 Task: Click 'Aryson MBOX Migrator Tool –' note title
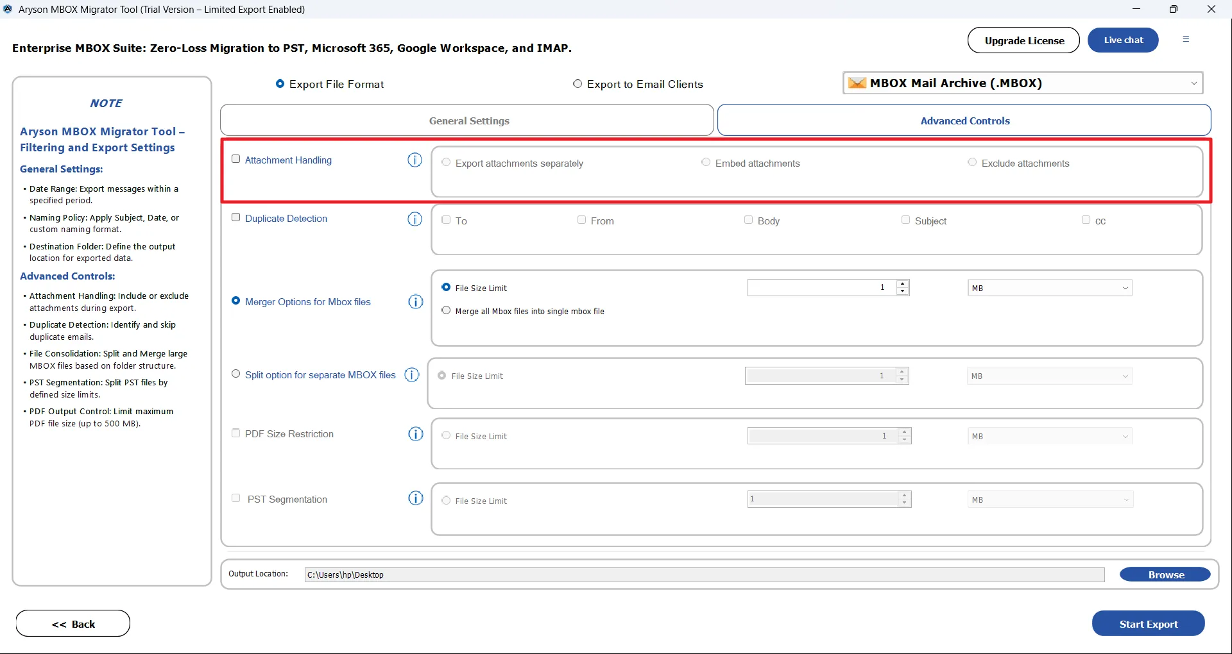(102, 131)
